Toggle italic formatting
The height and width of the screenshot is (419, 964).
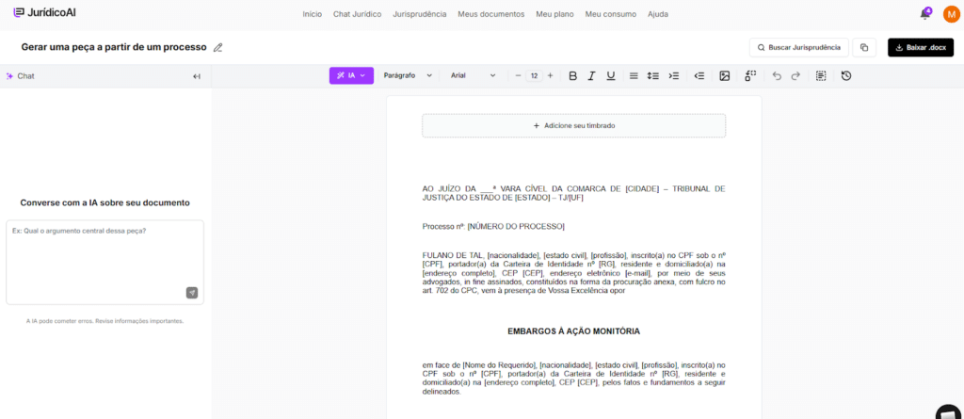pyautogui.click(x=591, y=75)
